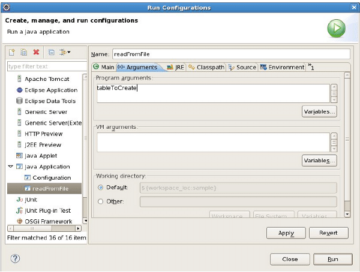Select Apache Tomcat configuration type

click(46, 79)
